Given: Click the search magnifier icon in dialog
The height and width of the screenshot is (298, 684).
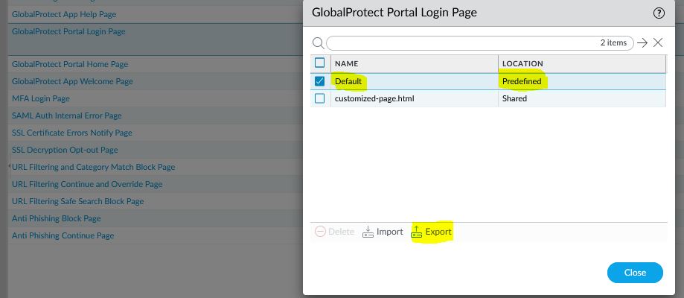Looking at the screenshot, I should coord(319,42).
